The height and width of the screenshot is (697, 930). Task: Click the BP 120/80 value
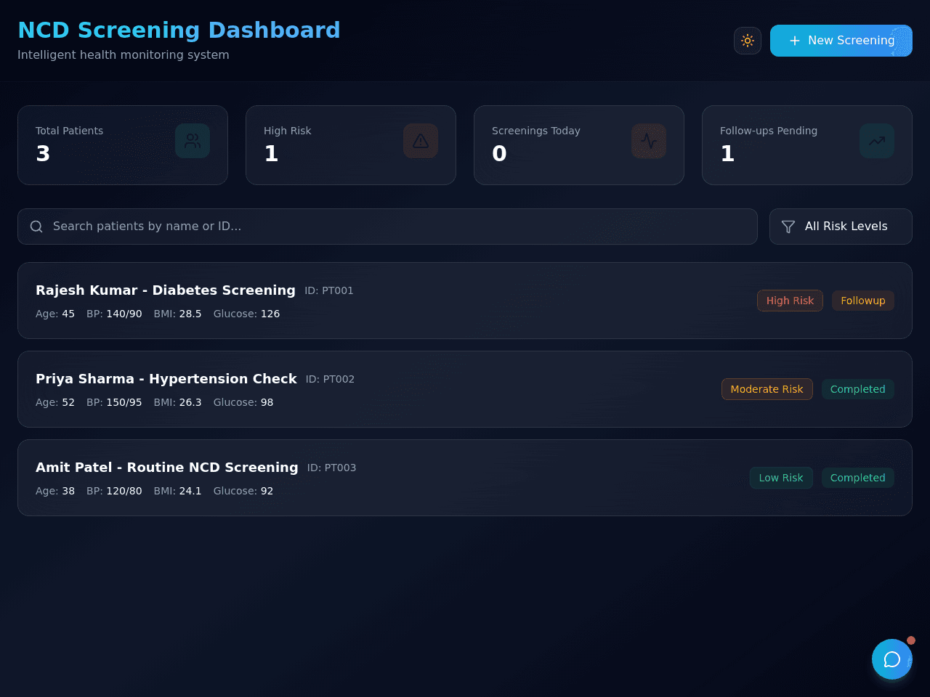click(124, 491)
